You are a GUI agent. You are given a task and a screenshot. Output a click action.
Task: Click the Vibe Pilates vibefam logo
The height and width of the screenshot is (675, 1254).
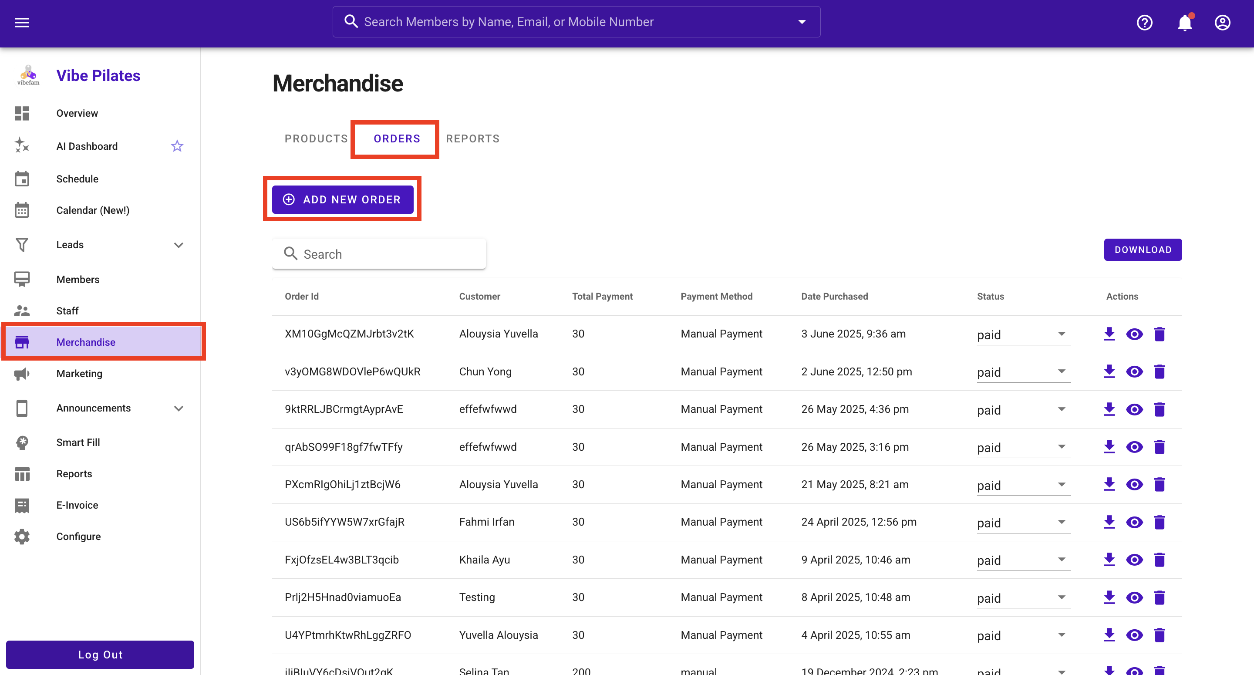[28, 75]
